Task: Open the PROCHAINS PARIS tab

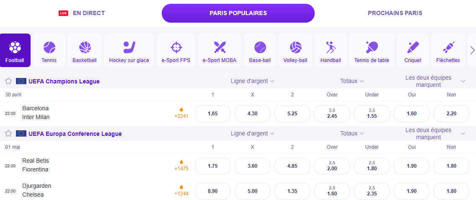Action: pyautogui.click(x=395, y=13)
